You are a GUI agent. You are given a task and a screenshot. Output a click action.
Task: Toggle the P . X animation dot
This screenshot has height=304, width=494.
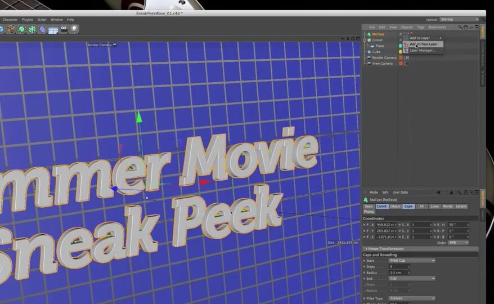365,225
